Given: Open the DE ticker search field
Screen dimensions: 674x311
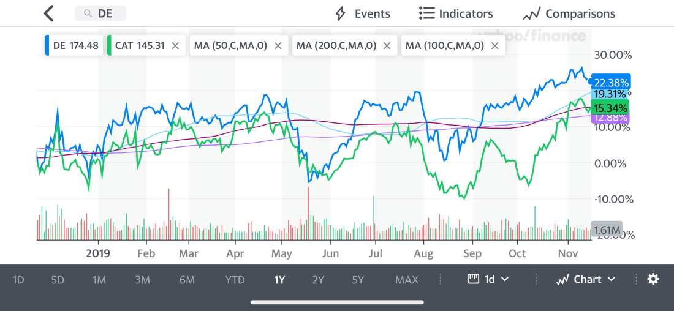Looking at the screenshot, I should (100, 13).
